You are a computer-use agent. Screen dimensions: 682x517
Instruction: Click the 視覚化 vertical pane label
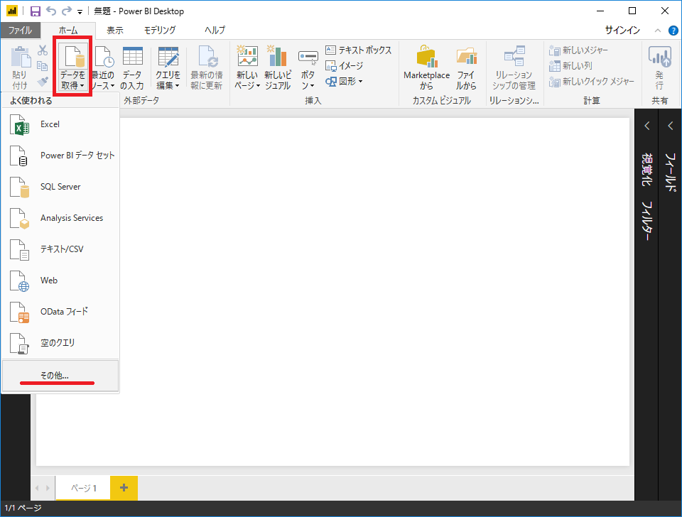pyautogui.click(x=646, y=170)
